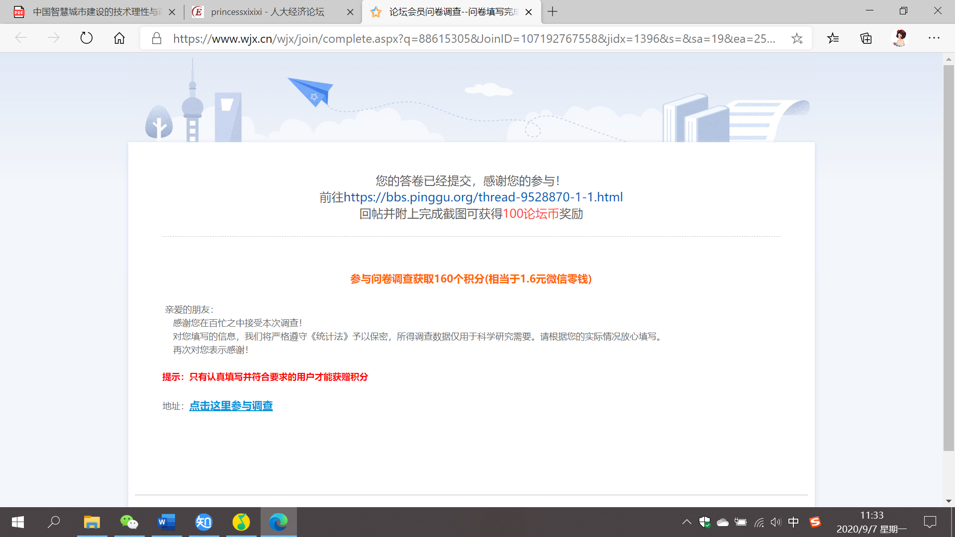The height and width of the screenshot is (537, 955).
Task: Open browser settings and more menu
Action: [x=934, y=38]
